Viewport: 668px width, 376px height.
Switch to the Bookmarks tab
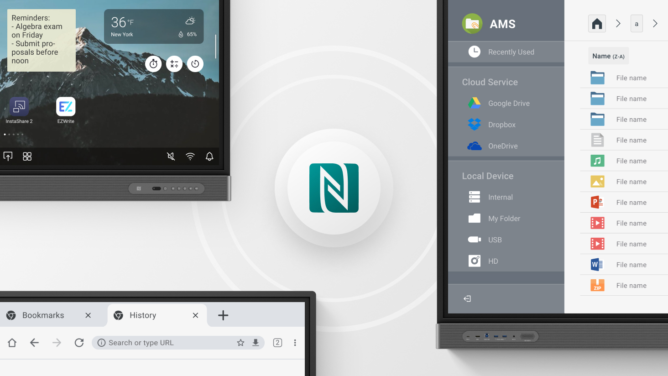[x=43, y=315]
